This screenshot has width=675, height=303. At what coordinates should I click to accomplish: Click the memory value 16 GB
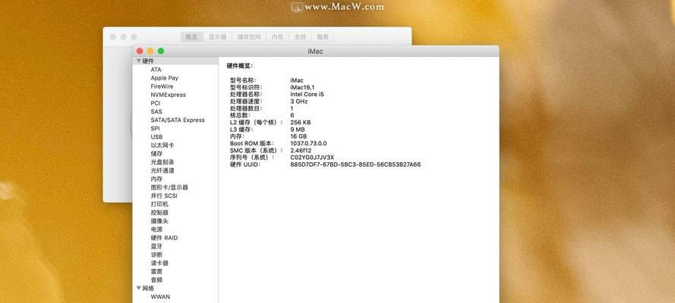[298, 136]
